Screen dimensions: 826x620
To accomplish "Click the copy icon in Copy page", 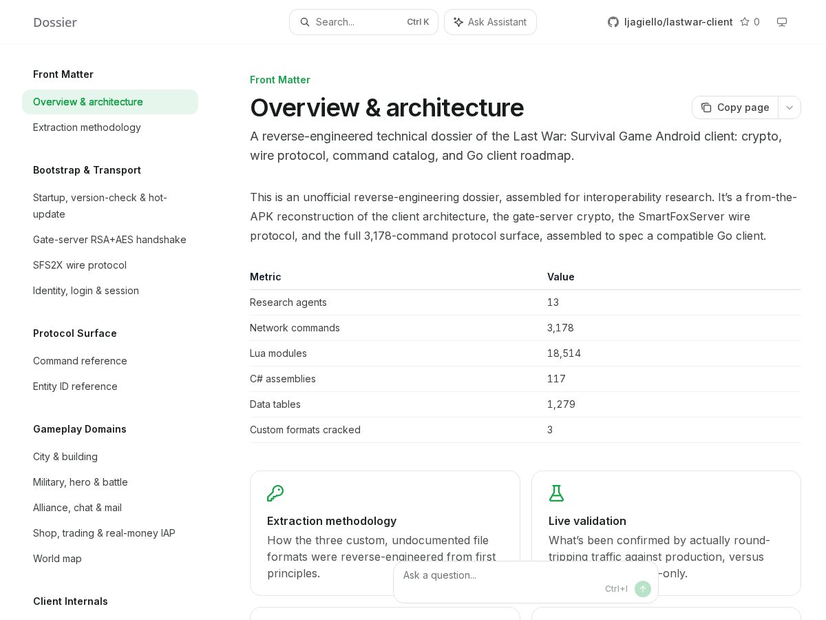I will coord(706,107).
